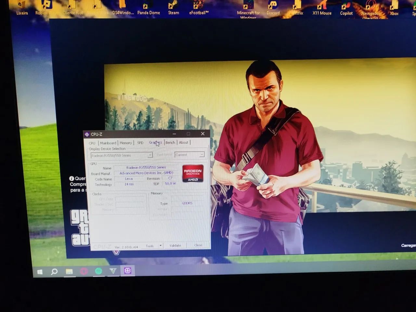The width and height of the screenshot is (416, 312).
Task: Click the CPU-Z title bar app icon
Action: point(87,134)
